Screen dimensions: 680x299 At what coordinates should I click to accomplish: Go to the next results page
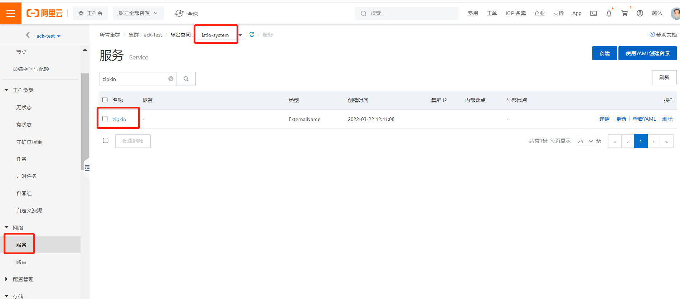pos(654,141)
